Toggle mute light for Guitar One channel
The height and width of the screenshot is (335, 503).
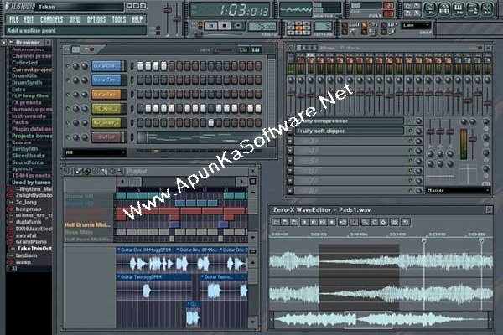68,66
